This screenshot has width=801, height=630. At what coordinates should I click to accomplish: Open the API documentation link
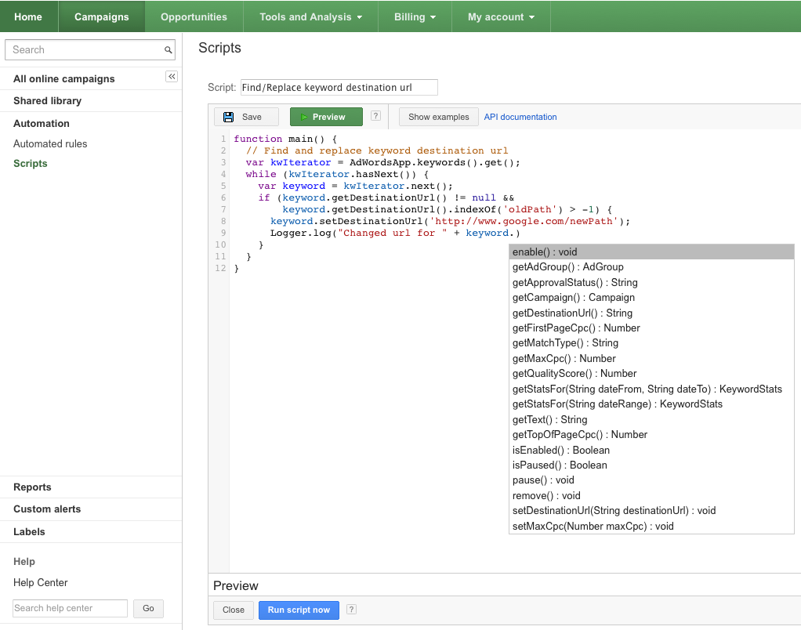click(520, 117)
